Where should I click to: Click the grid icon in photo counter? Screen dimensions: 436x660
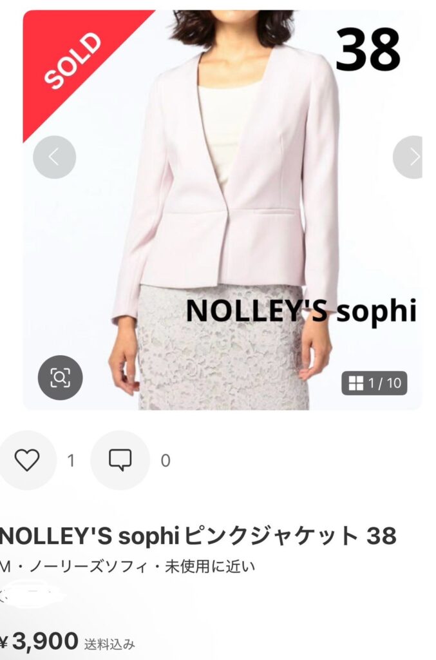click(x=355, y=383)
